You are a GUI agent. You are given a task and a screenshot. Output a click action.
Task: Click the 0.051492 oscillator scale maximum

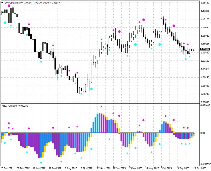point(205,105)
